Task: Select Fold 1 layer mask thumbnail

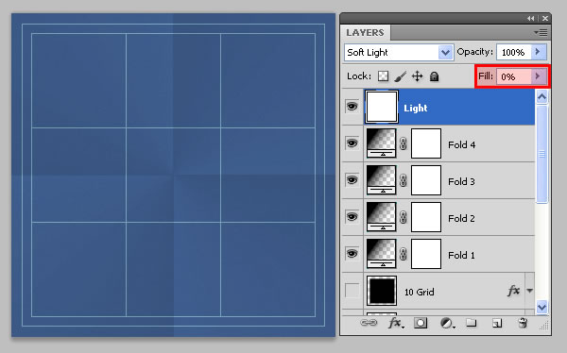Action: [426, 254]
